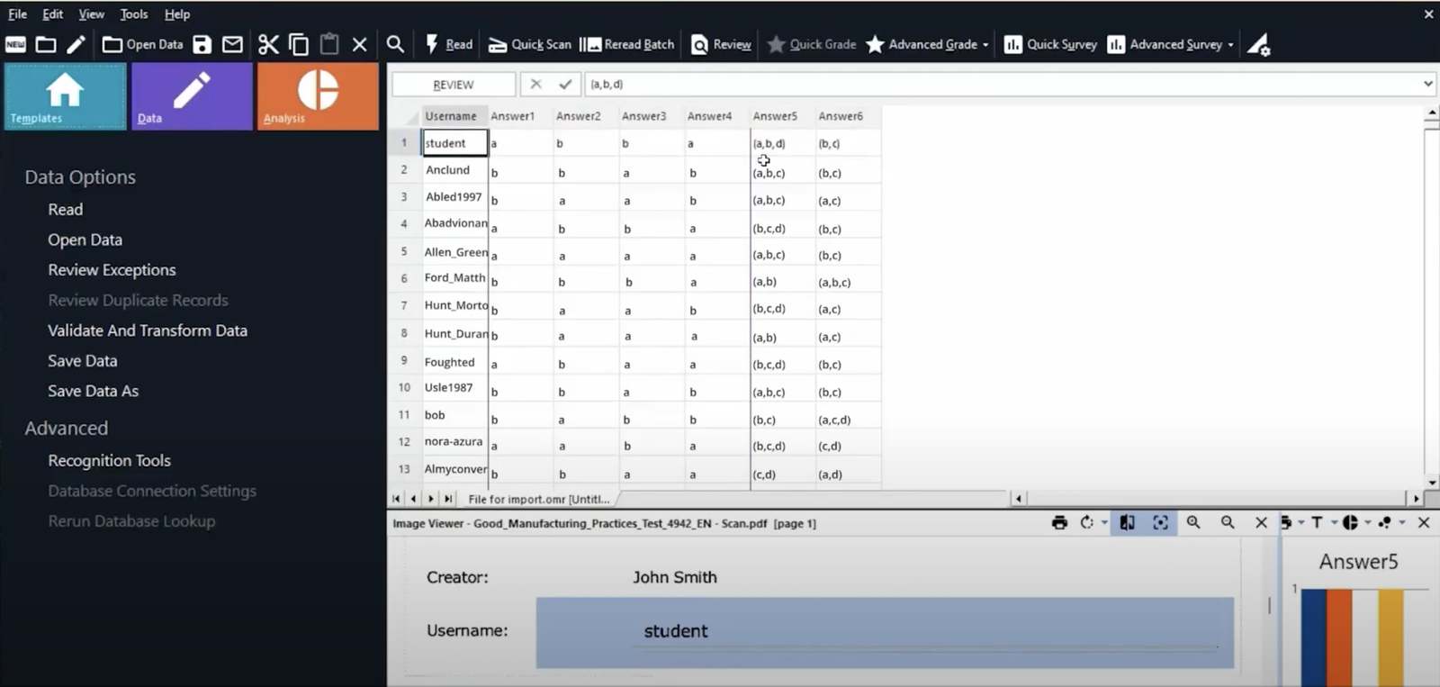Zoom in on the Image Viewer
Viewport: 1440px width, 687px height.
pos(1193,523)
